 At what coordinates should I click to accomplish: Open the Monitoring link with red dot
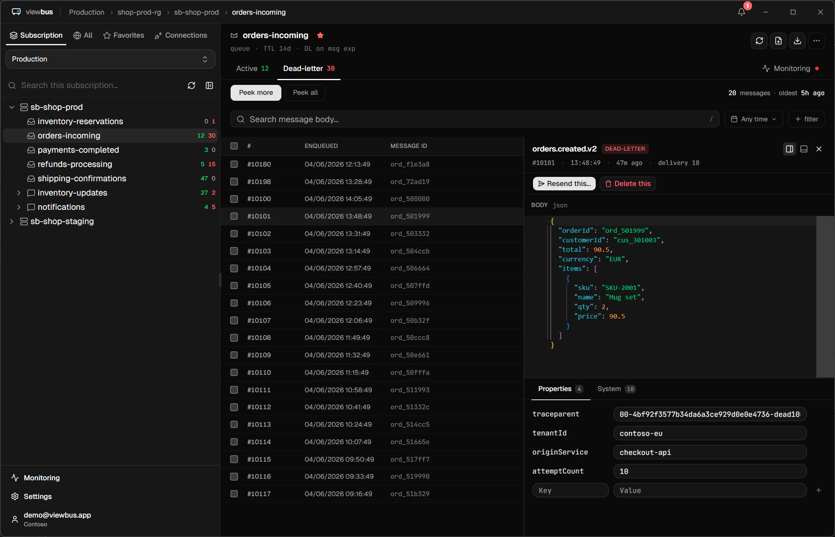790,68
